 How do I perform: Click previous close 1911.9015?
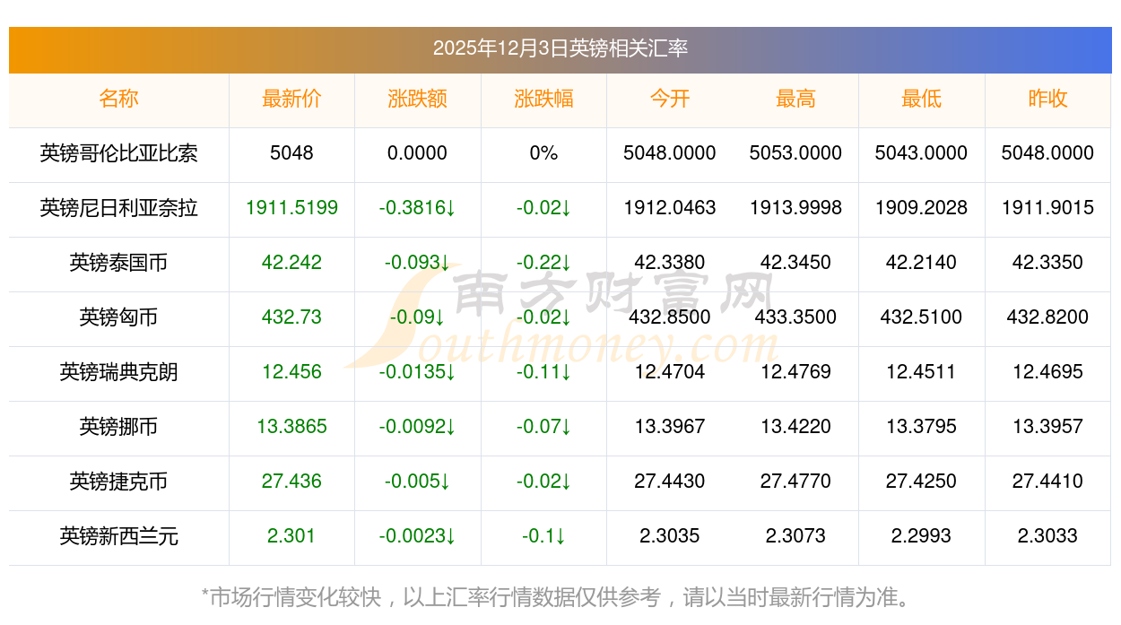(x=1047, y=208)
